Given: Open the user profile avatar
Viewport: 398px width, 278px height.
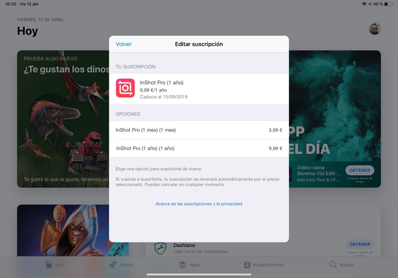Looking at the screenshot, I should (x=374, y=29).
